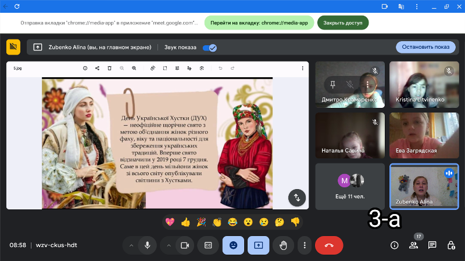Raise hand in the meeting
Image resolution: width=465 pixels, height=261 pixels.
coord(283,245)
